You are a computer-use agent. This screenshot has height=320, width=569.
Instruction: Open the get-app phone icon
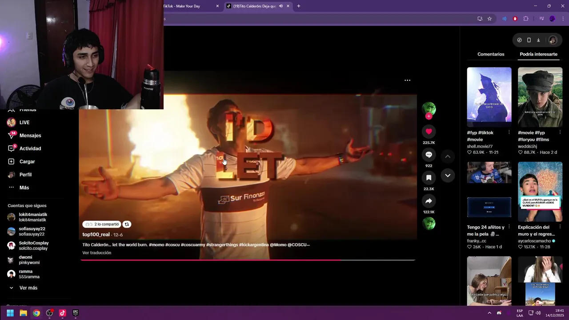(x=529, y=40)
